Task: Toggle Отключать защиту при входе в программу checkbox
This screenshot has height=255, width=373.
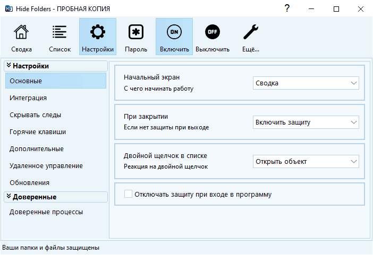Action: [x=128, y=194]
